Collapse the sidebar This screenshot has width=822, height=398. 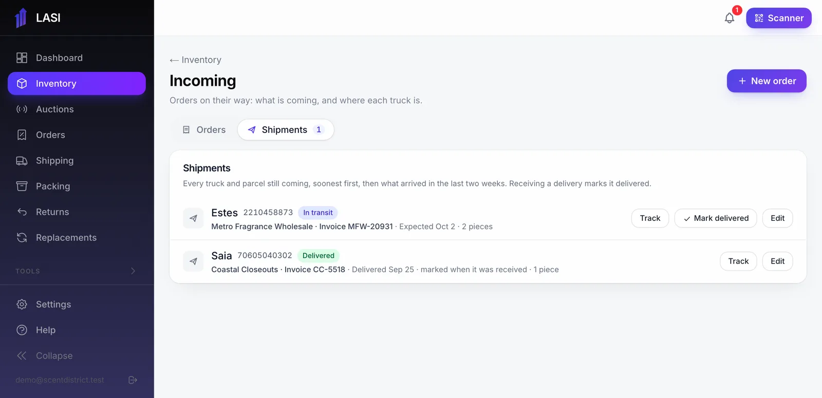coord(77,356)
